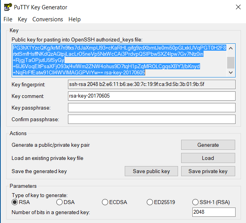
Task: Click the Key comment field
Action: tap(151, 96)
